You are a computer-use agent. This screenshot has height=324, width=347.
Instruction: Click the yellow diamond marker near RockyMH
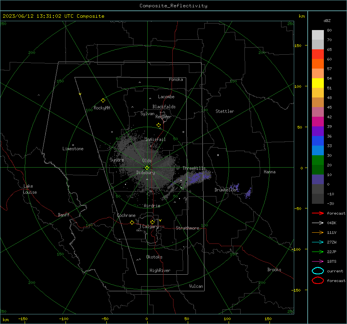coord(103,101)
